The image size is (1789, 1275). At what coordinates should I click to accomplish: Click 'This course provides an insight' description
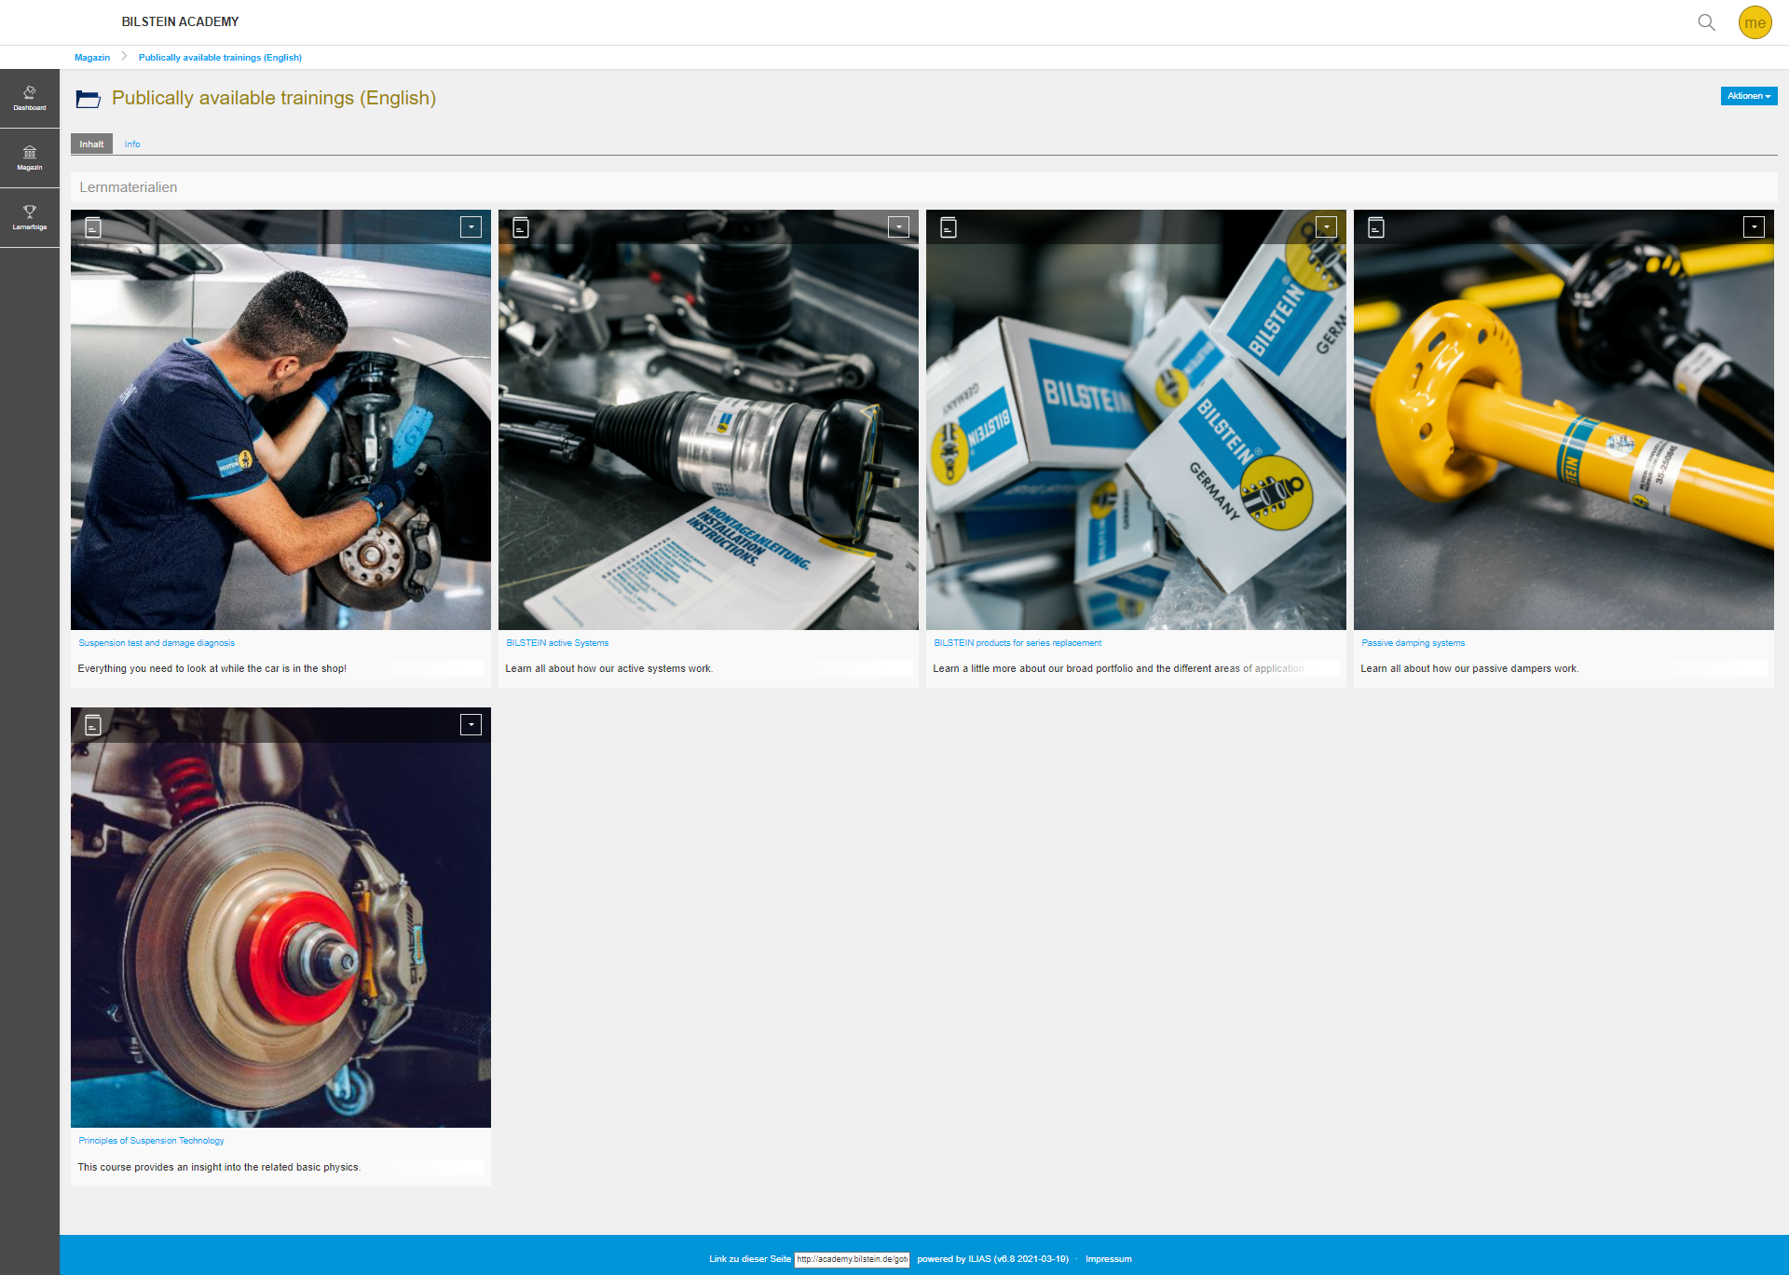[219, 1167]
